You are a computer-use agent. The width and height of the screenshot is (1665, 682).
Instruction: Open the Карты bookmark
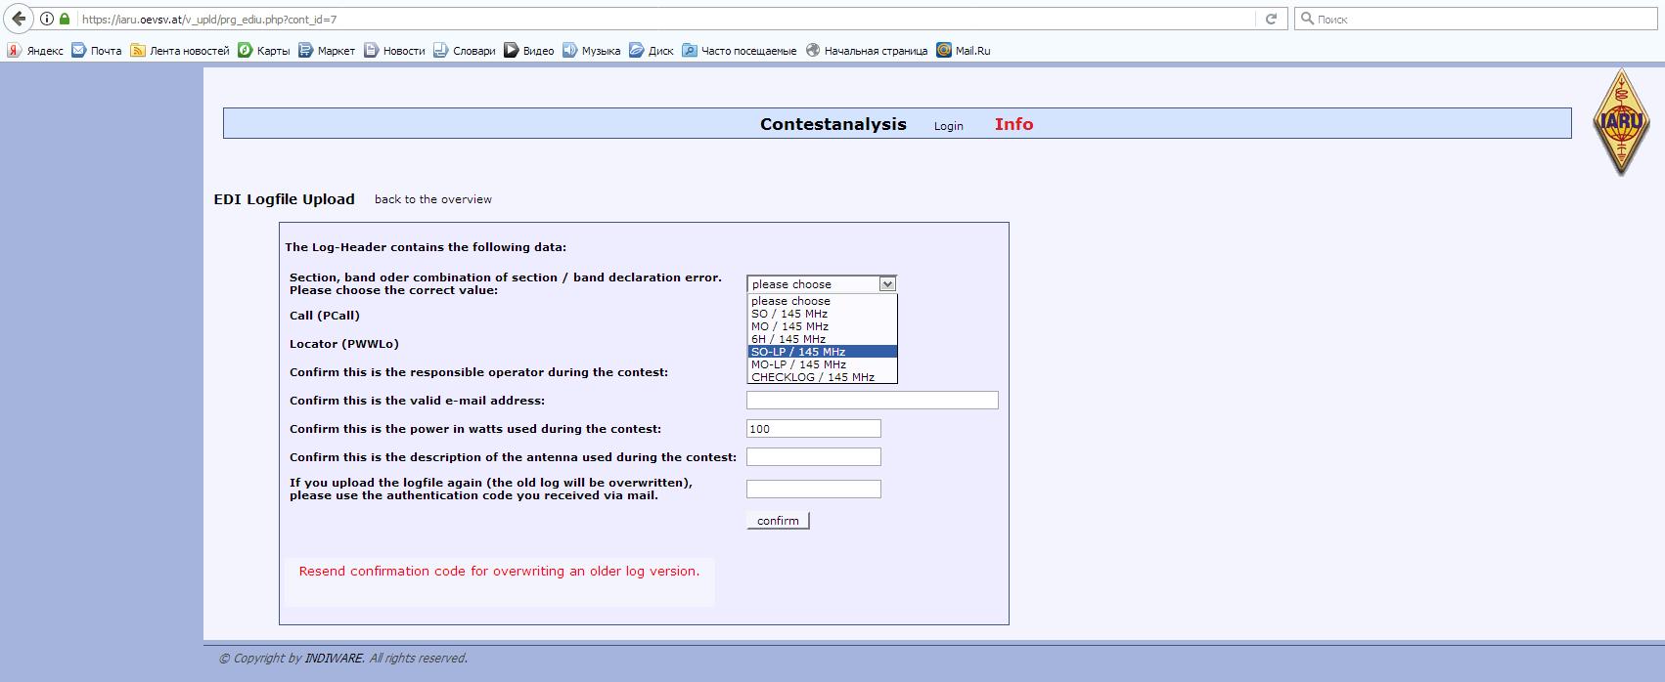[264, 51]
